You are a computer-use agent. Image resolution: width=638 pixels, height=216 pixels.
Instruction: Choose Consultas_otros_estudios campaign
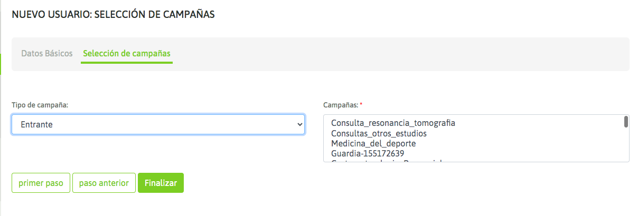coord(379,133)
